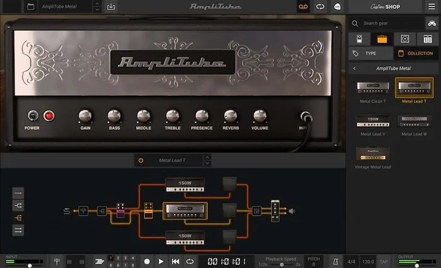Select Vintage Metal Lead amp thumbnail

click(x=373, y=153)
